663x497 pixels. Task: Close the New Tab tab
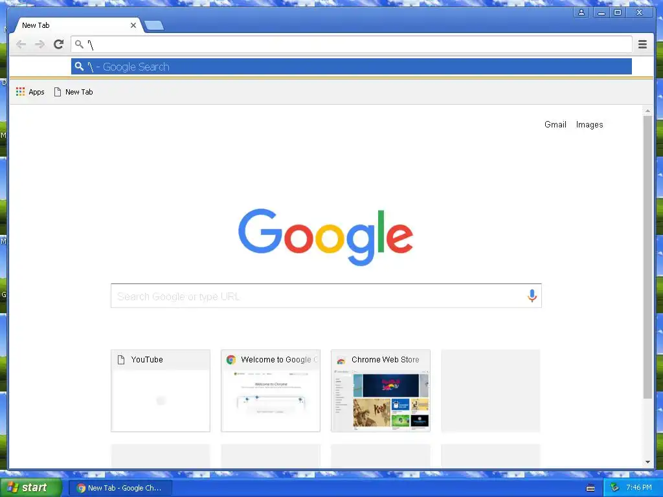click(x=133, y=25)
